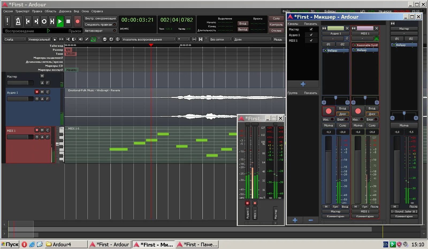The height and width of the screenshot is (249, 428).
Task: Click the Соло button in the top bar
Action: coord(276,18)
